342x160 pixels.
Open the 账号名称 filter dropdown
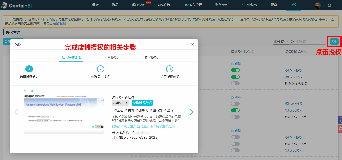pos(281,41)
